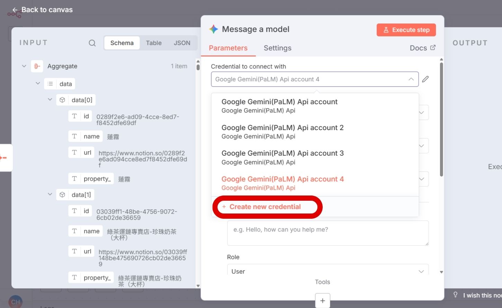Viewport: 502px width, 308px height.
Task: Switch to the JSON view tab
Action: (x=182, y=43)
